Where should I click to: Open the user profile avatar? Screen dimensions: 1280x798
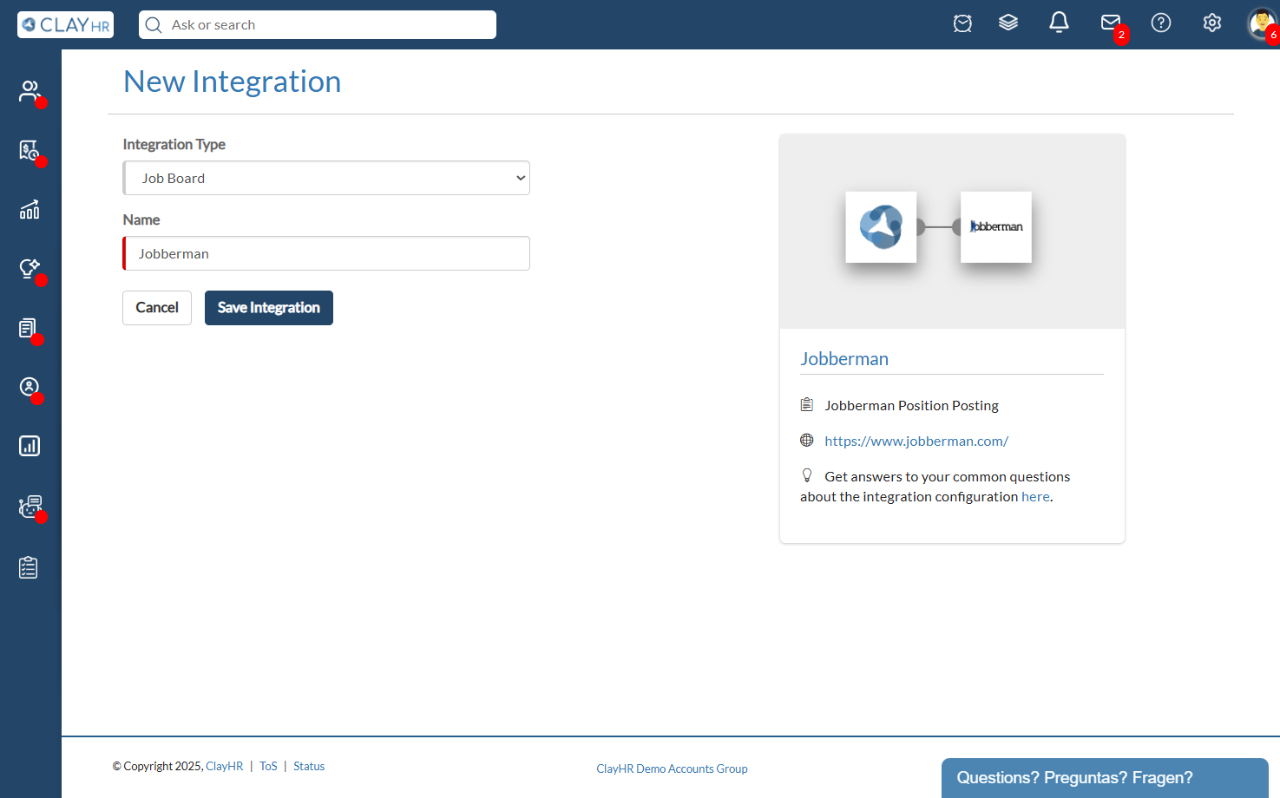click(1262, 23)
